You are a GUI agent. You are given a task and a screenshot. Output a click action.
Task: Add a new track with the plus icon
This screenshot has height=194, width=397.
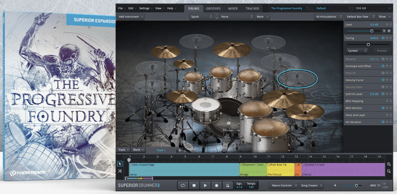click(180, 150)
